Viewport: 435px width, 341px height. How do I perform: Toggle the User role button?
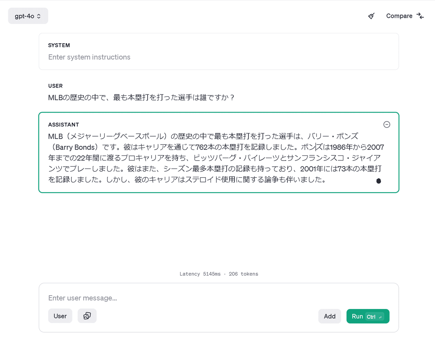[60, 316]
